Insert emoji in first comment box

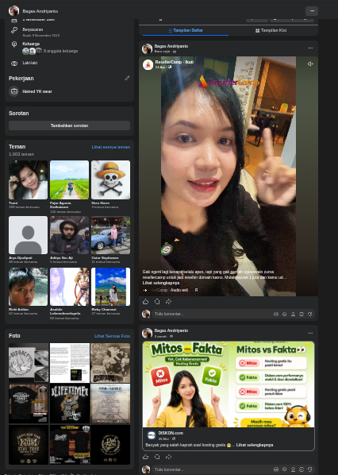[284, 314]
